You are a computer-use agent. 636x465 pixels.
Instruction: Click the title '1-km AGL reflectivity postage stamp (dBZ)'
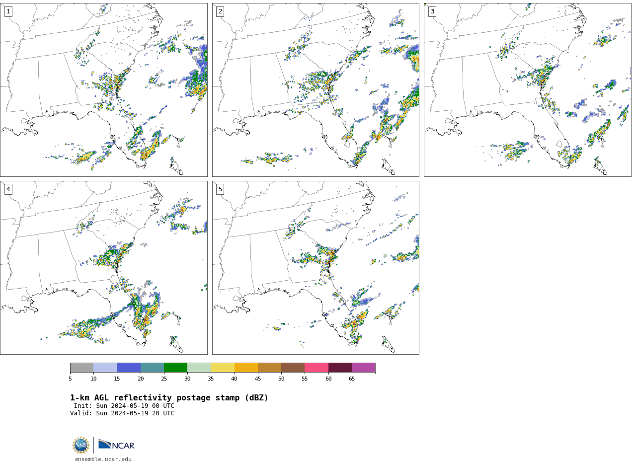tap(169, 398)
